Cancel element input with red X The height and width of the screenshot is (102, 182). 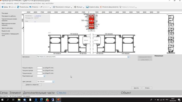pos(101,7)
